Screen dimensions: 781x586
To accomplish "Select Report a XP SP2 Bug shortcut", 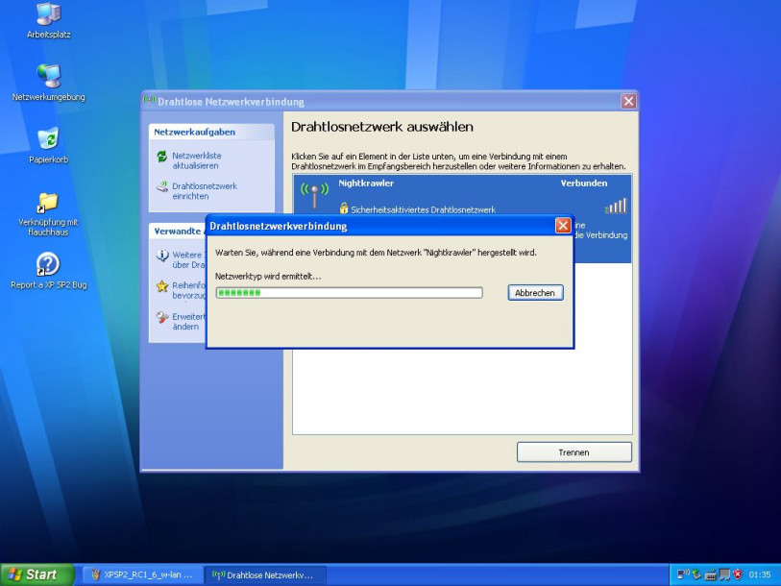I will 48,264.
